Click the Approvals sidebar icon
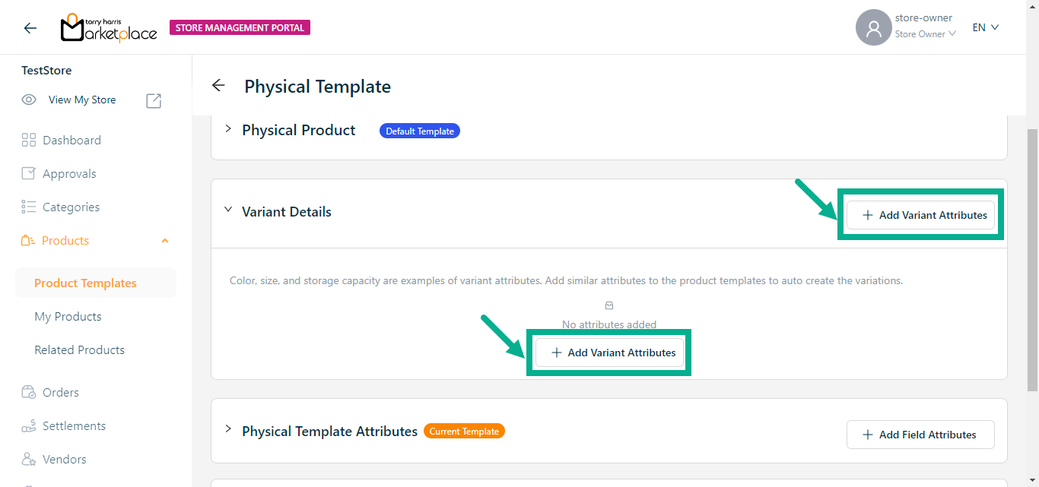The height and width of the screenshot is (487, 1039). point(29,173)
